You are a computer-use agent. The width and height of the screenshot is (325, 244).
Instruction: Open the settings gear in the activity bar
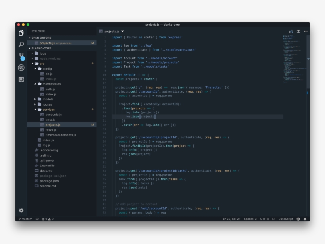[22, 210]
